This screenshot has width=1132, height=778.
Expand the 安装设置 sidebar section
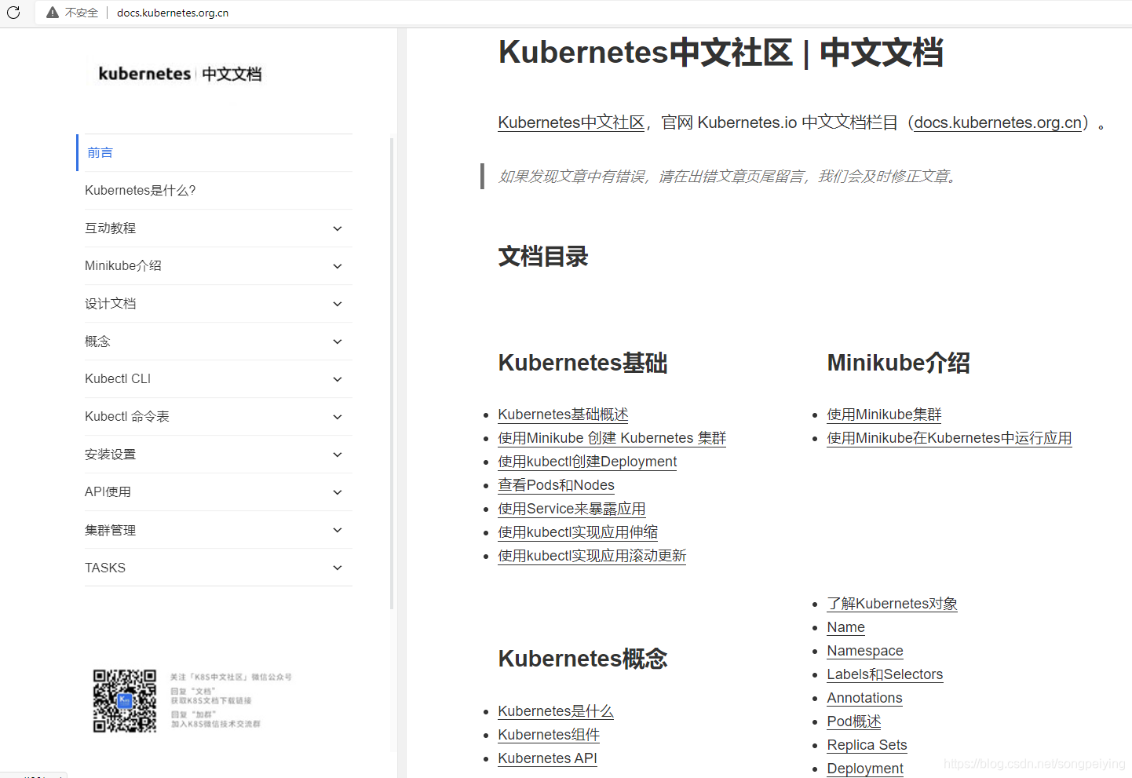click(337, 454)
